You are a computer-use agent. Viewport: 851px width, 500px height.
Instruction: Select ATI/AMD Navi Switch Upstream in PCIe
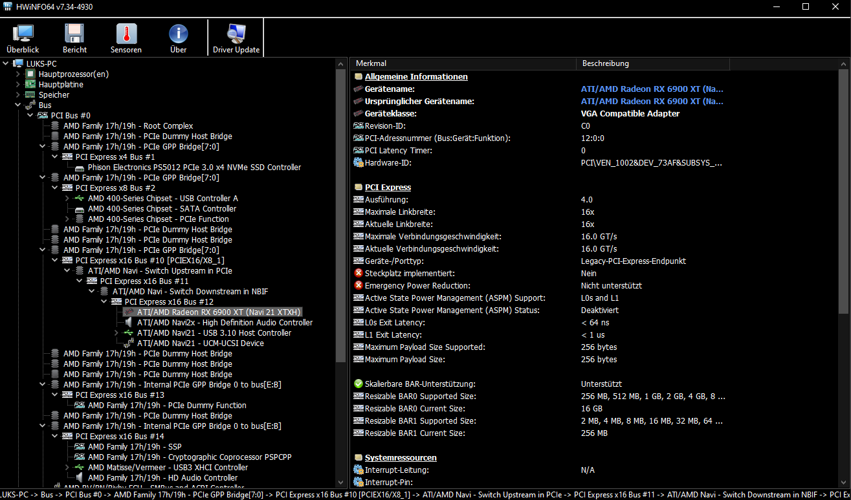[x=160, y=271]
